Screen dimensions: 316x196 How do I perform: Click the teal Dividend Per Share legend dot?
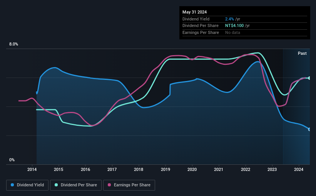click(x=56, y=185)
